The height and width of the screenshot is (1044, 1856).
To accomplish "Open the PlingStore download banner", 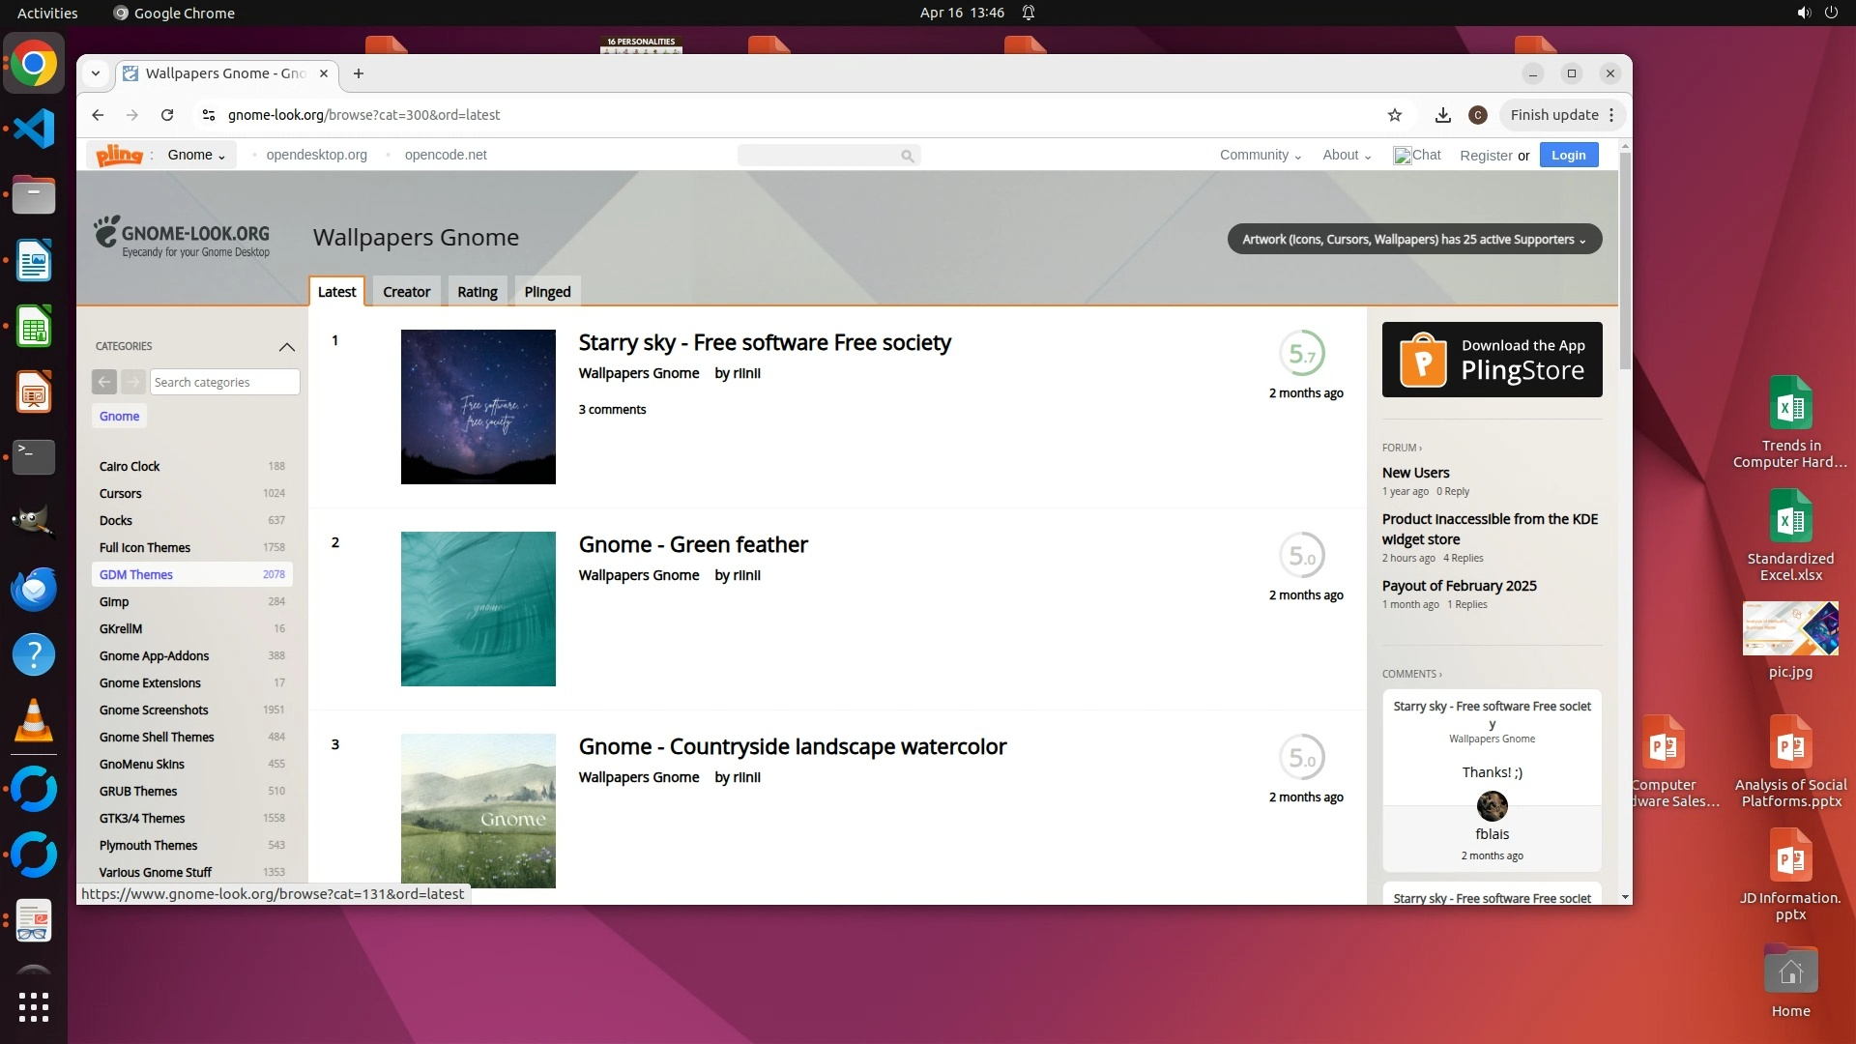I will [1492, 360].
